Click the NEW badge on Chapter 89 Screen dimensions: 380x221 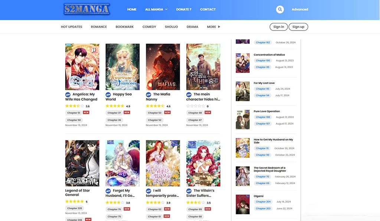click(207, 209)
